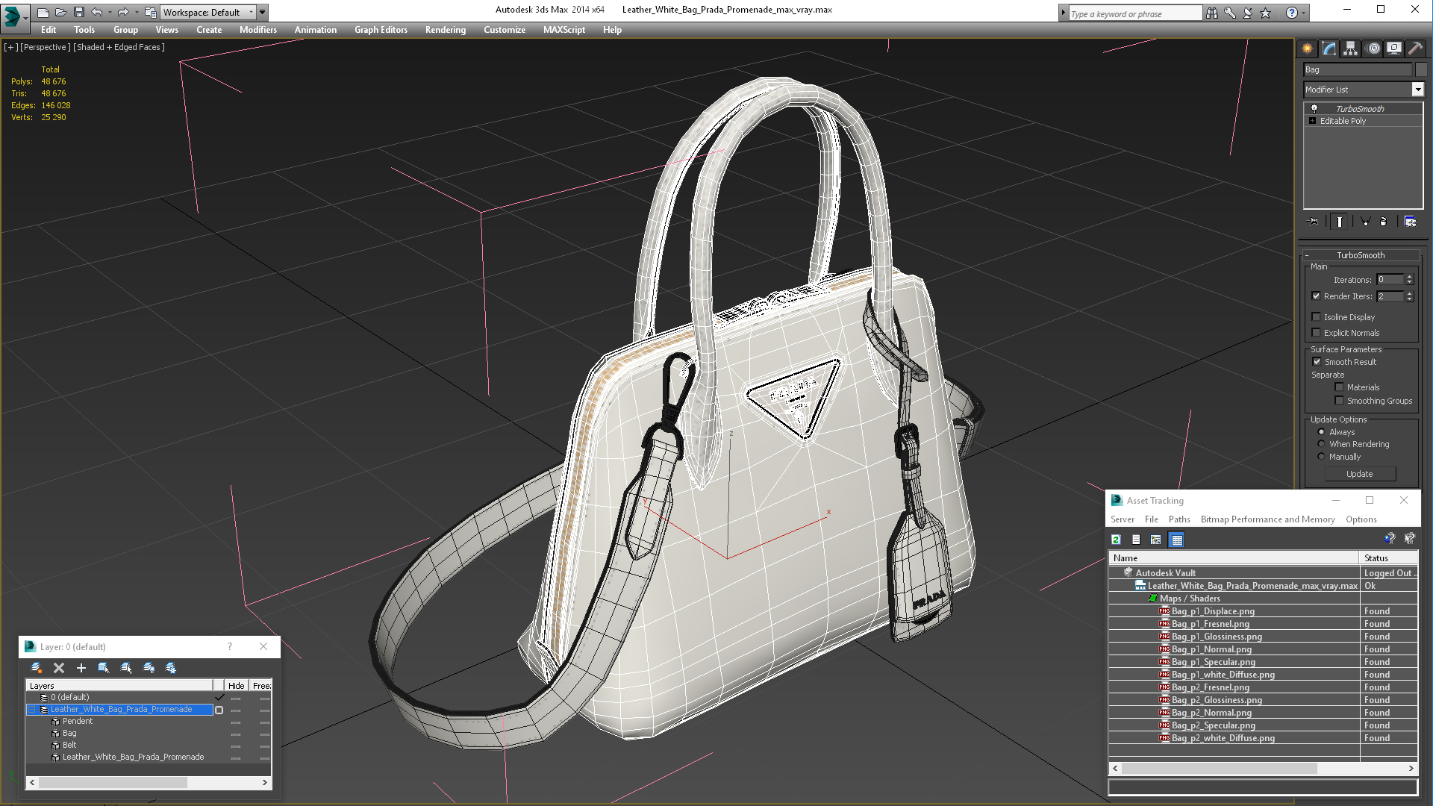
Task: Open the Modifiers menu
Action: point(258,30)
